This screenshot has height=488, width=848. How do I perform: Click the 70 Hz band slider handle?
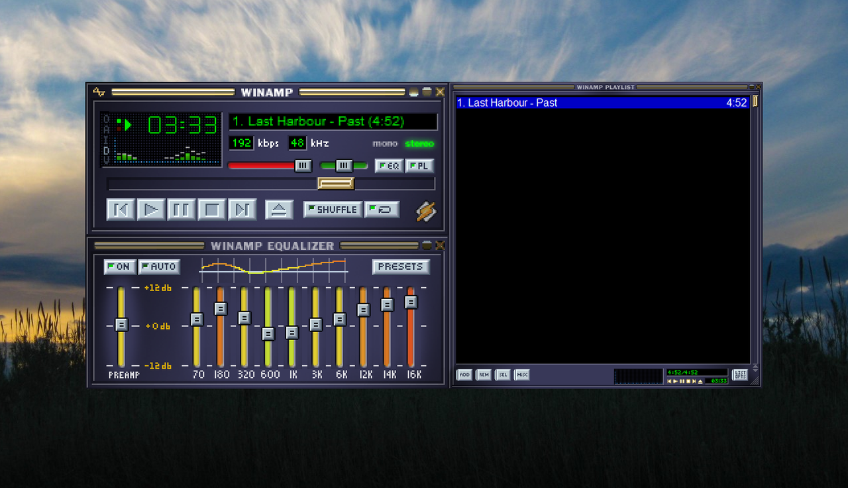[x=197, y=319]
